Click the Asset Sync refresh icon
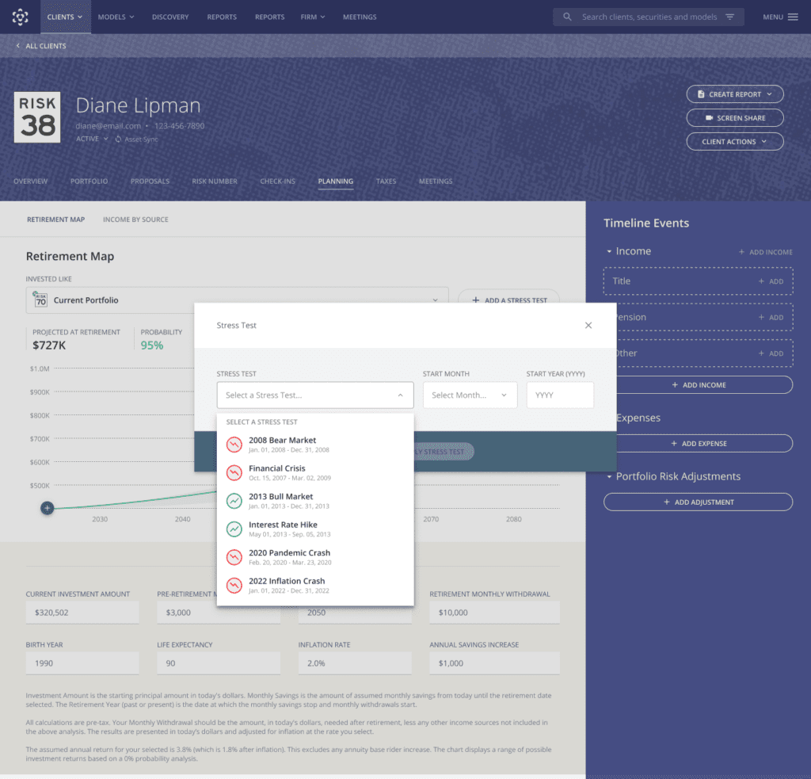The height and width of the screenshot is (779, 811). coord(119,139)
